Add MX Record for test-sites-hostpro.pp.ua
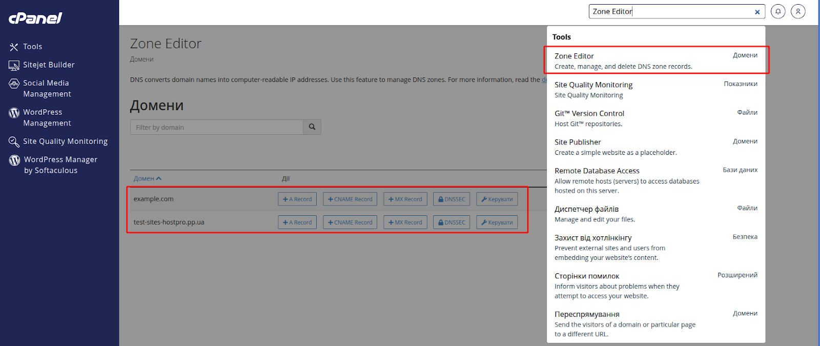 tap(405, 222)
